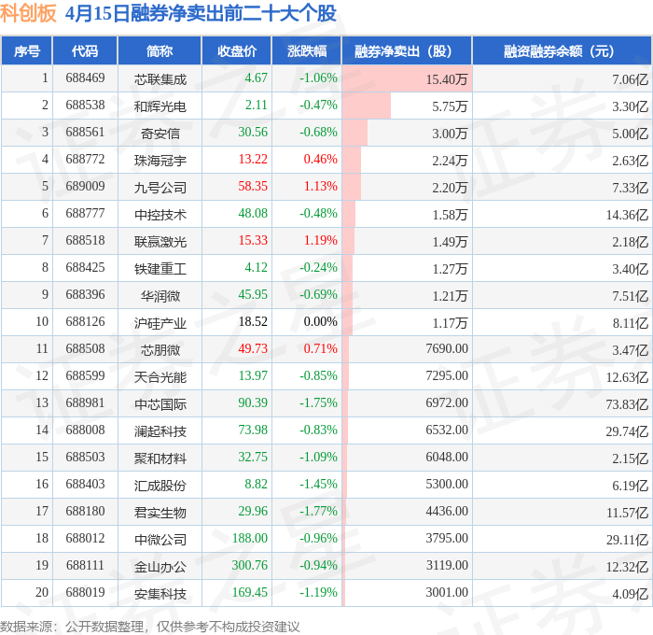Click the 14.36亿 balance value

(x=627, y=215)
